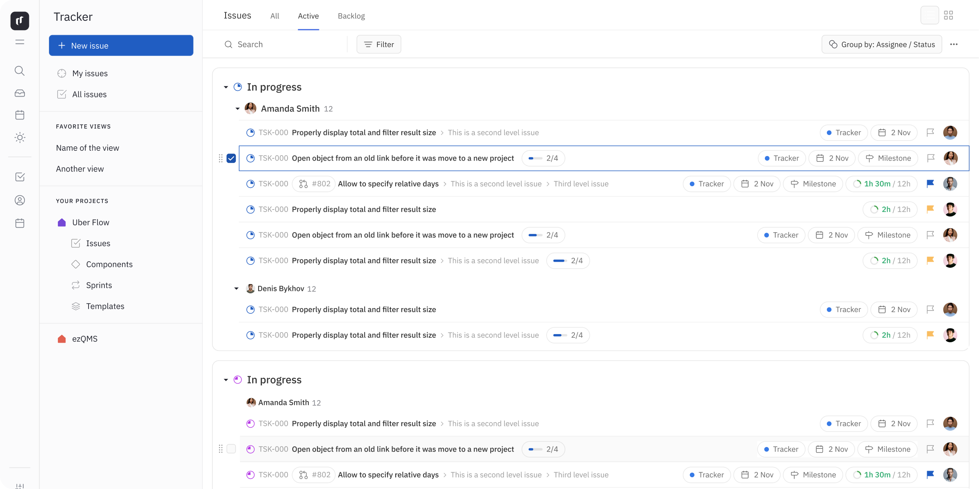Open Group by Assignee / Status dropdown
The image size is (979, 489).
882,44
